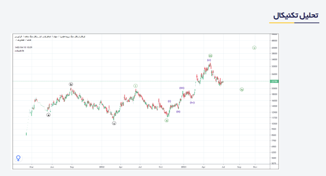326x176 pixels.
Task: Click green circled wave i marker
Action: pos(136,86)
